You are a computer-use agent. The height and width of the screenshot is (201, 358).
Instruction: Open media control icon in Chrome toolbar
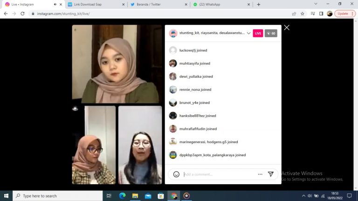click(x=313, y=14)
